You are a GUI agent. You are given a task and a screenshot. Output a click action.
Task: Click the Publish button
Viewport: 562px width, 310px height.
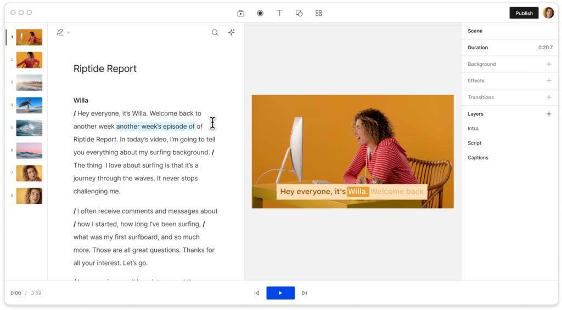coord(524,13)
